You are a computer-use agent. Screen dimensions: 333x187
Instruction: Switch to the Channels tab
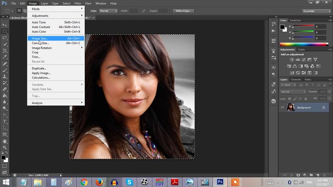click(296, 79)
